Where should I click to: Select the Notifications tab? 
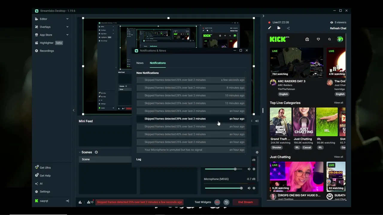click(158, 63)
